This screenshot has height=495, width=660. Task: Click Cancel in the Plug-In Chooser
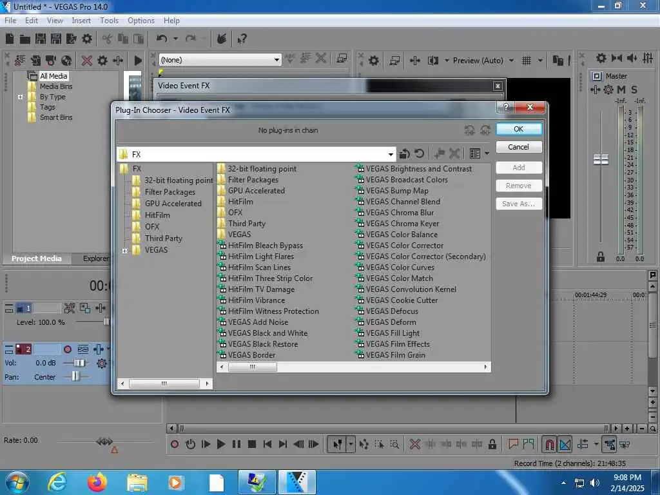(519, 147)
